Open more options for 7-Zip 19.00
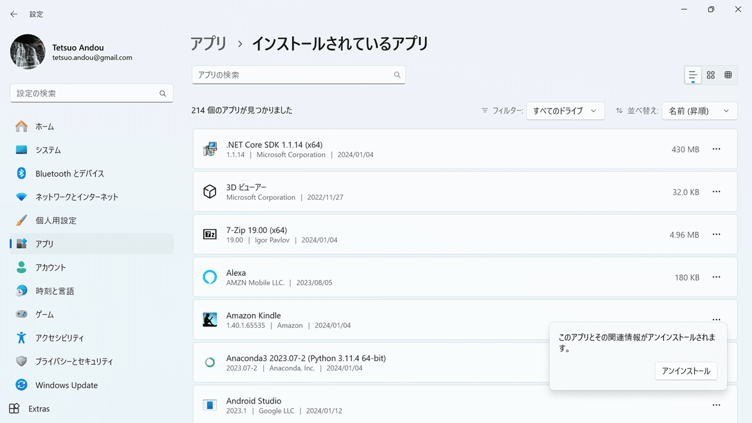Image resolution: width=752 pixels, height=423 pixels. [x=716, y=234]
